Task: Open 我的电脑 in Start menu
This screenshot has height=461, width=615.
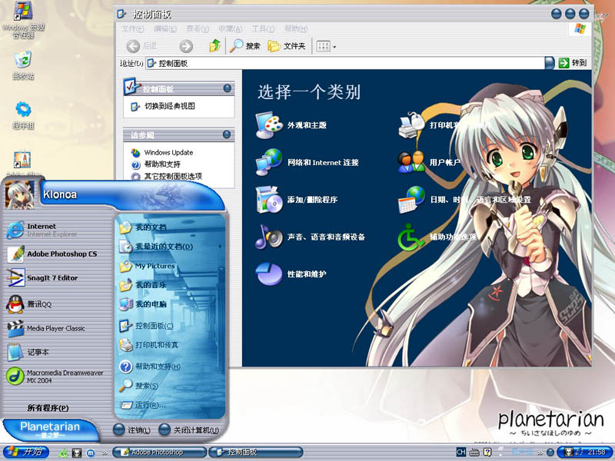Action: pos(170,303)
